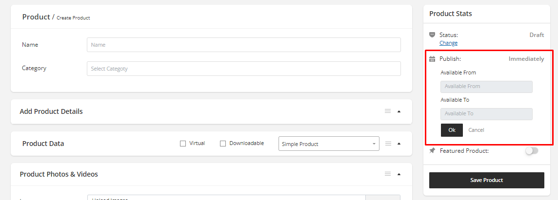This screenshot has width=558, height=200.
Task: Open the Simple Product type dropdown
Action: coord(329,144)
